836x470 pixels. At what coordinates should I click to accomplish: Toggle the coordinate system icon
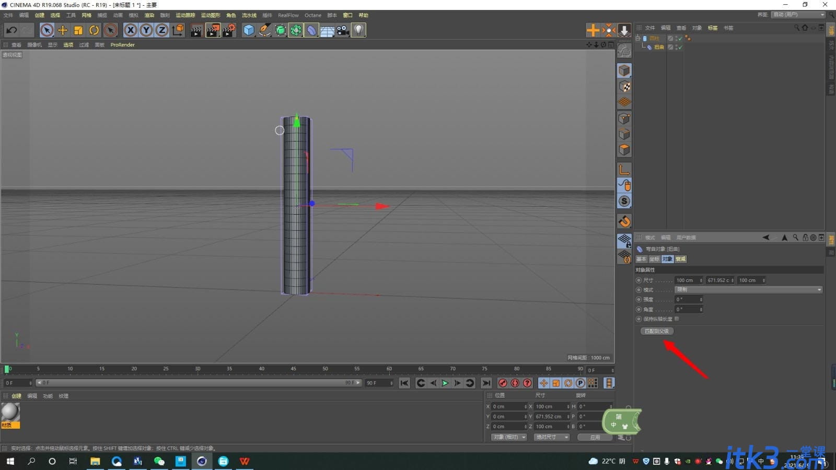pos(178,30)
